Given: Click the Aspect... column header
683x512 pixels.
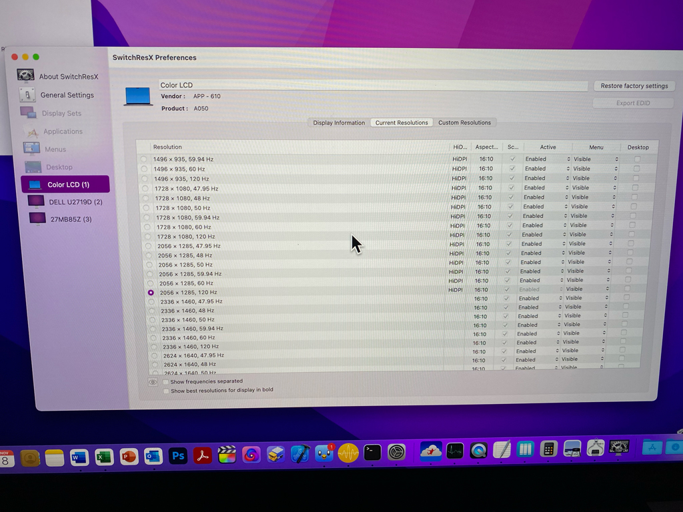Looking at the screenshot, I should coord(486,147).
